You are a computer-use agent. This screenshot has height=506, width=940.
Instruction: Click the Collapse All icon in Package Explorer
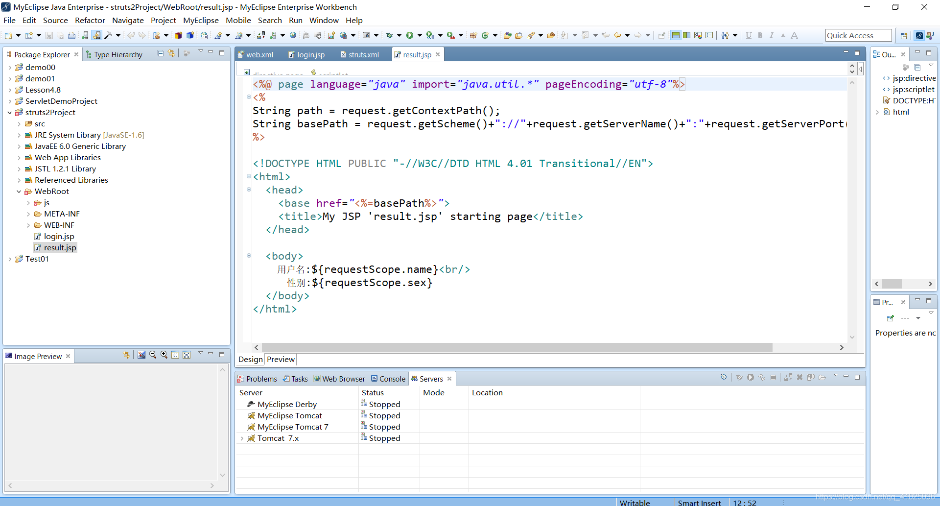click(161, 53)
